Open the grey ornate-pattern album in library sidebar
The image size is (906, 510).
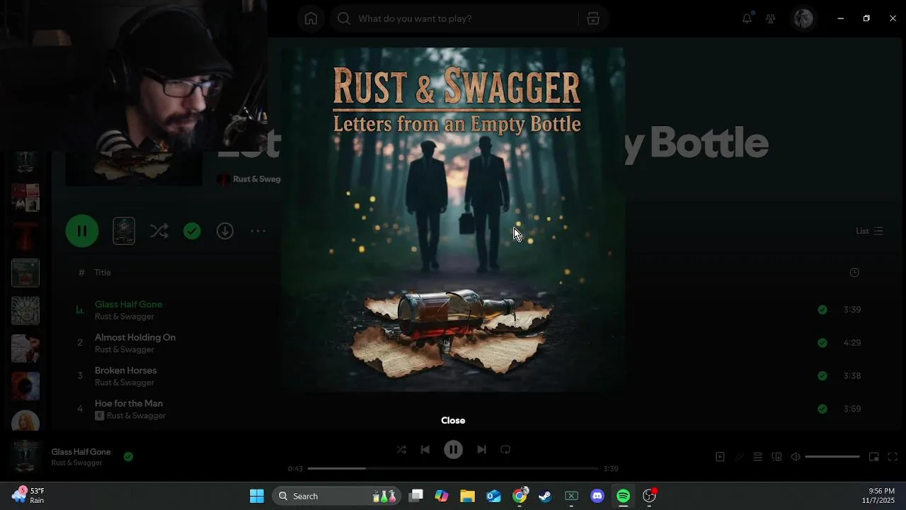tap(25, 311)
